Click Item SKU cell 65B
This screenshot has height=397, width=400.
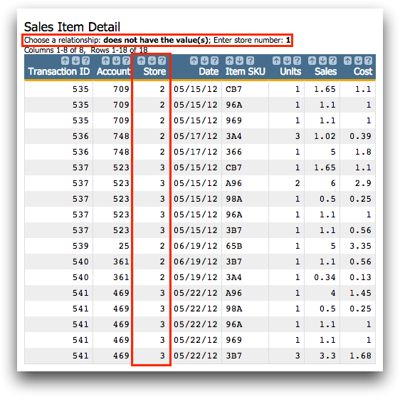tap(234, 246)
